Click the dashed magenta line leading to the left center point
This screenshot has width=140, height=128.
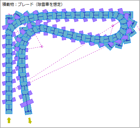click(x=35, y=47)
